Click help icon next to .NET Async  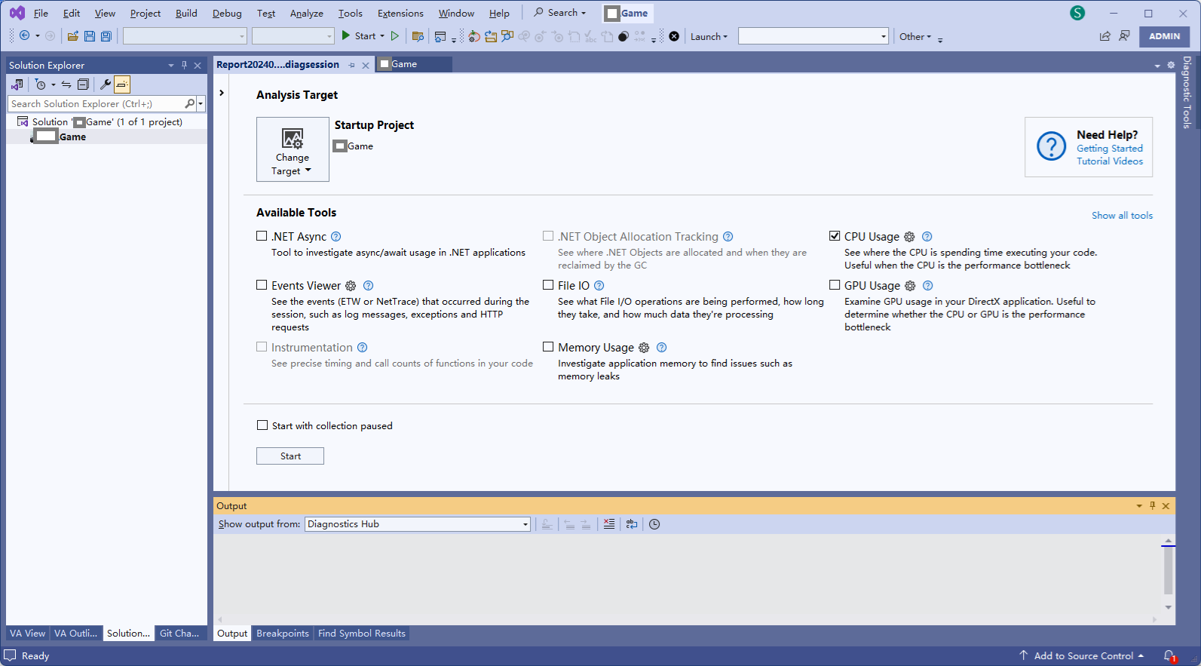point(336,237)
